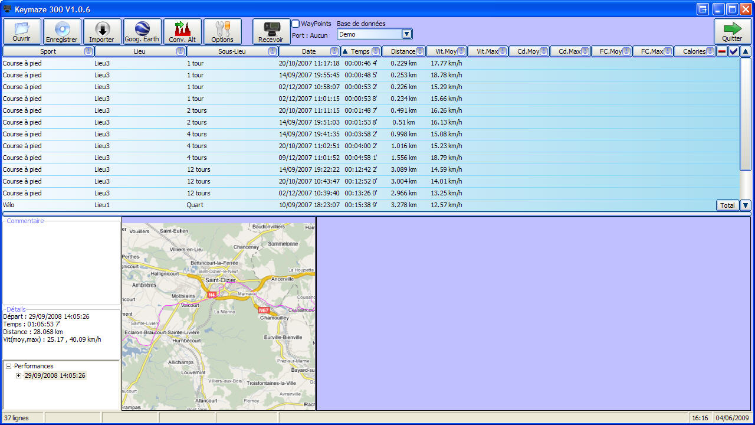
Task: Click the 04/06/2009 date in status bar
Action: click(731, 418)
